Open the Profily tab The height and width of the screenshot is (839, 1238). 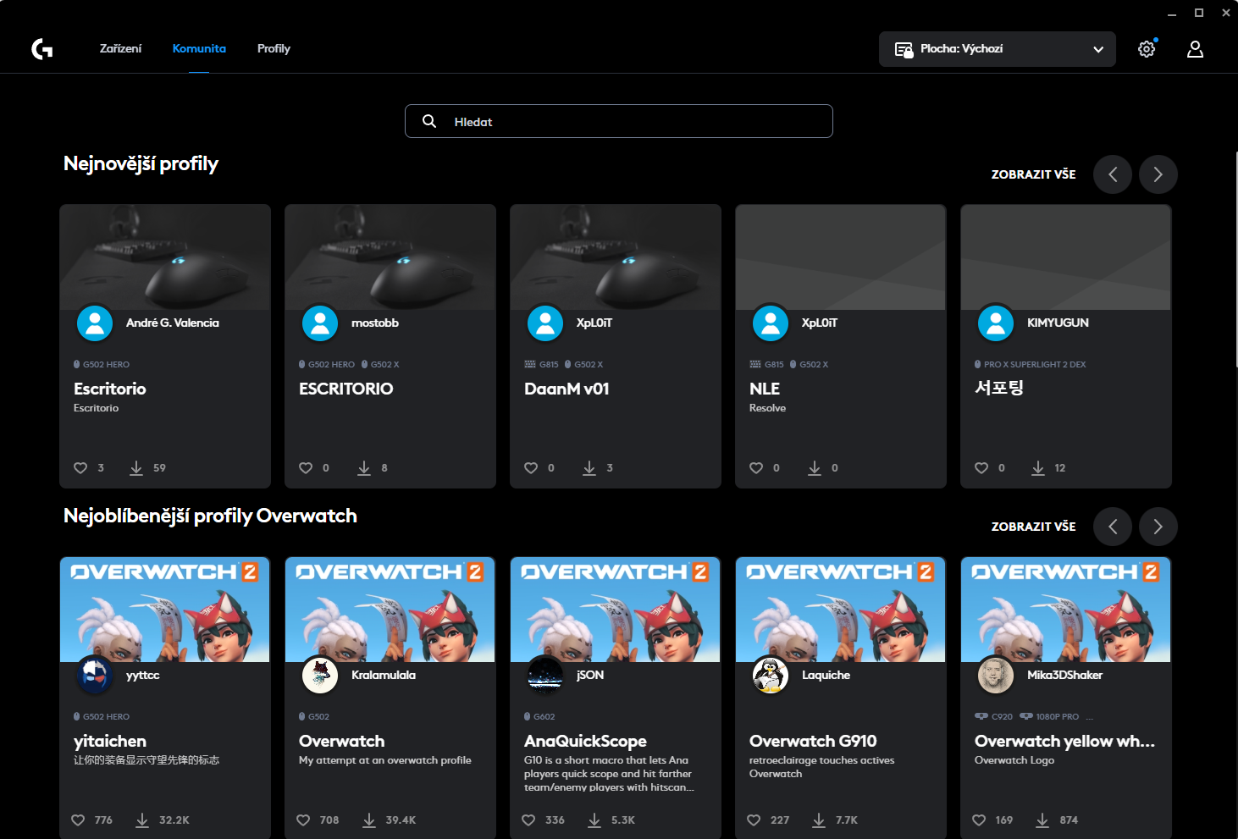(274, 48)
